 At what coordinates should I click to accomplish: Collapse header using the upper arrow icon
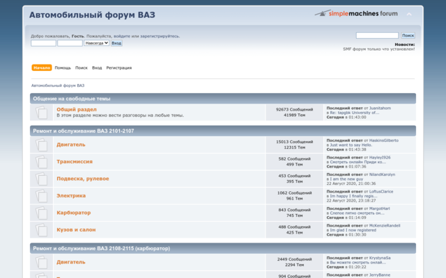click(x=409, y=14)
